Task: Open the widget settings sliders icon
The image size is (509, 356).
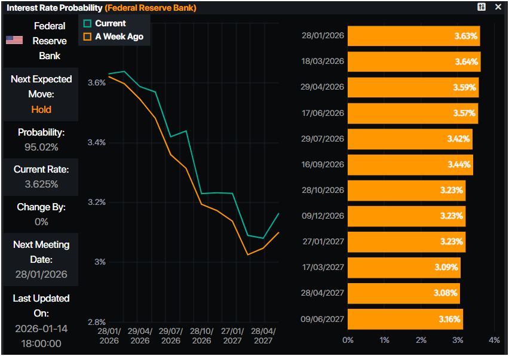Action: (482, 7)
